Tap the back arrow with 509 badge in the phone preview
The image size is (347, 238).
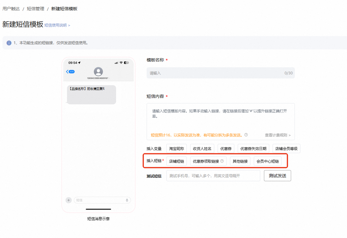70,72
